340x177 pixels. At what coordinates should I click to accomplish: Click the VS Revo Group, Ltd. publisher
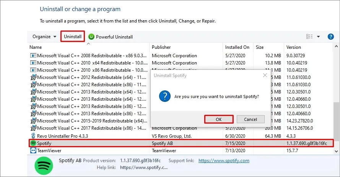point(171,136)
